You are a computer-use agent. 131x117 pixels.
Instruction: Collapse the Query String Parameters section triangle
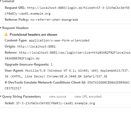coord(1,97)
